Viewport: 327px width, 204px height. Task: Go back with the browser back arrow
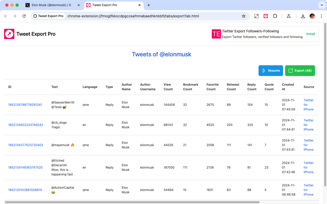click(6, 16)
